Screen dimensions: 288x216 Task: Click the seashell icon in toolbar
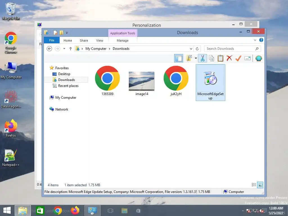click(259, 58)
